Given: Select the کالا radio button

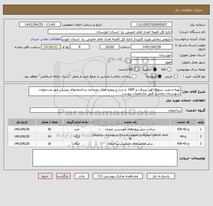Looking at the screenshot, I should point(169,69).
